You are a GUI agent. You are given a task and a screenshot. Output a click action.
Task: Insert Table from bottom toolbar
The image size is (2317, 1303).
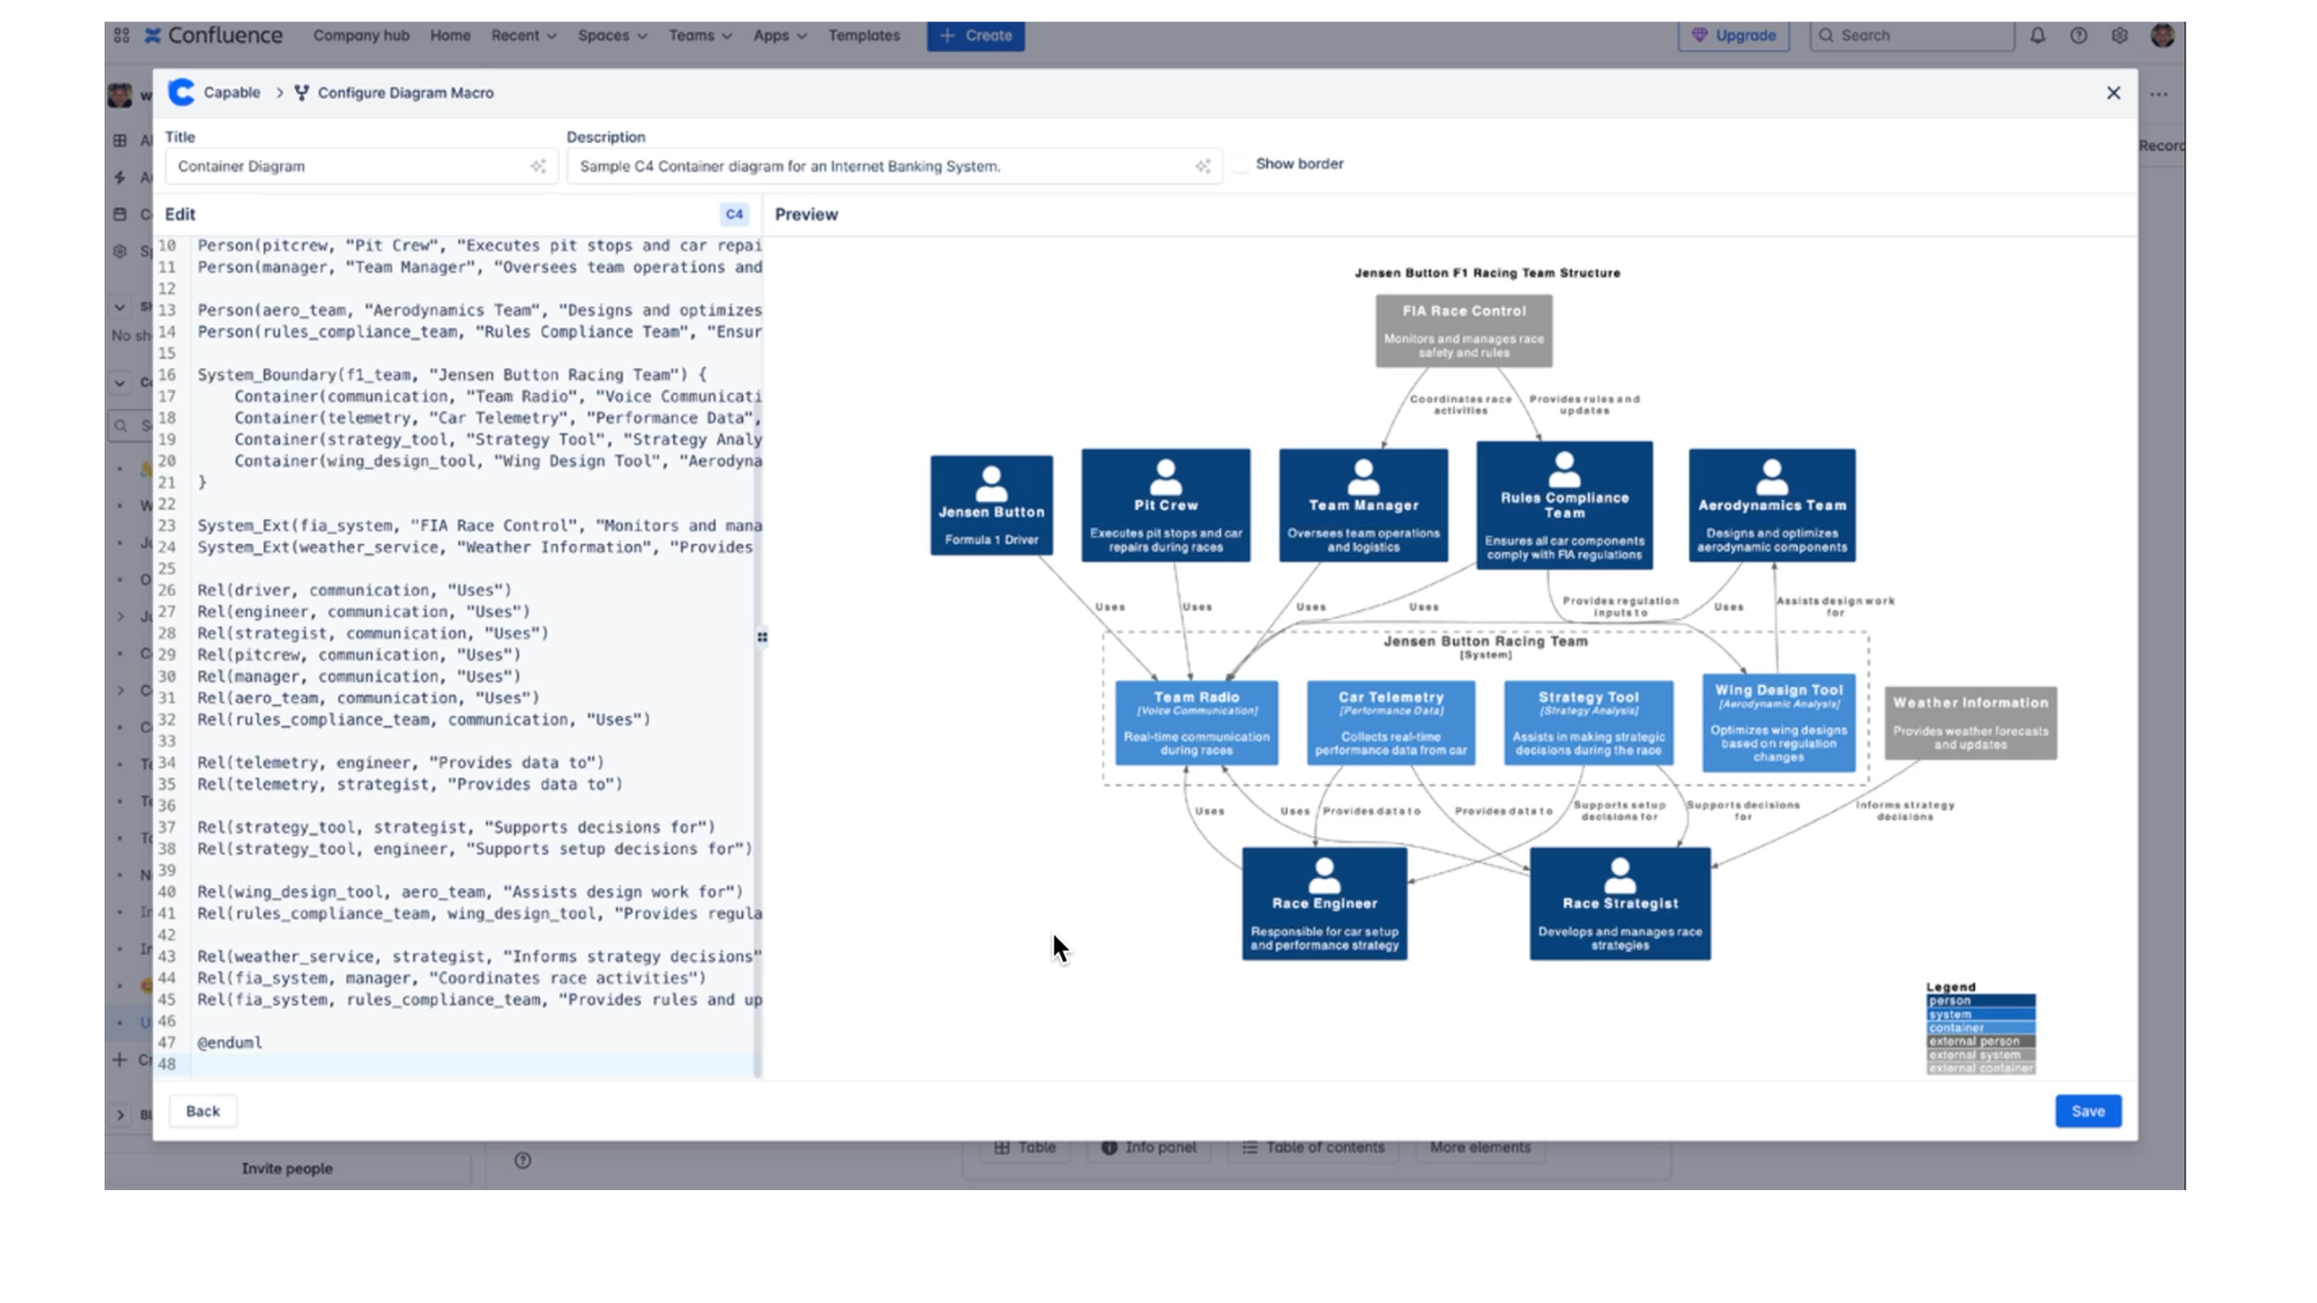[x=1024, y=1147]
